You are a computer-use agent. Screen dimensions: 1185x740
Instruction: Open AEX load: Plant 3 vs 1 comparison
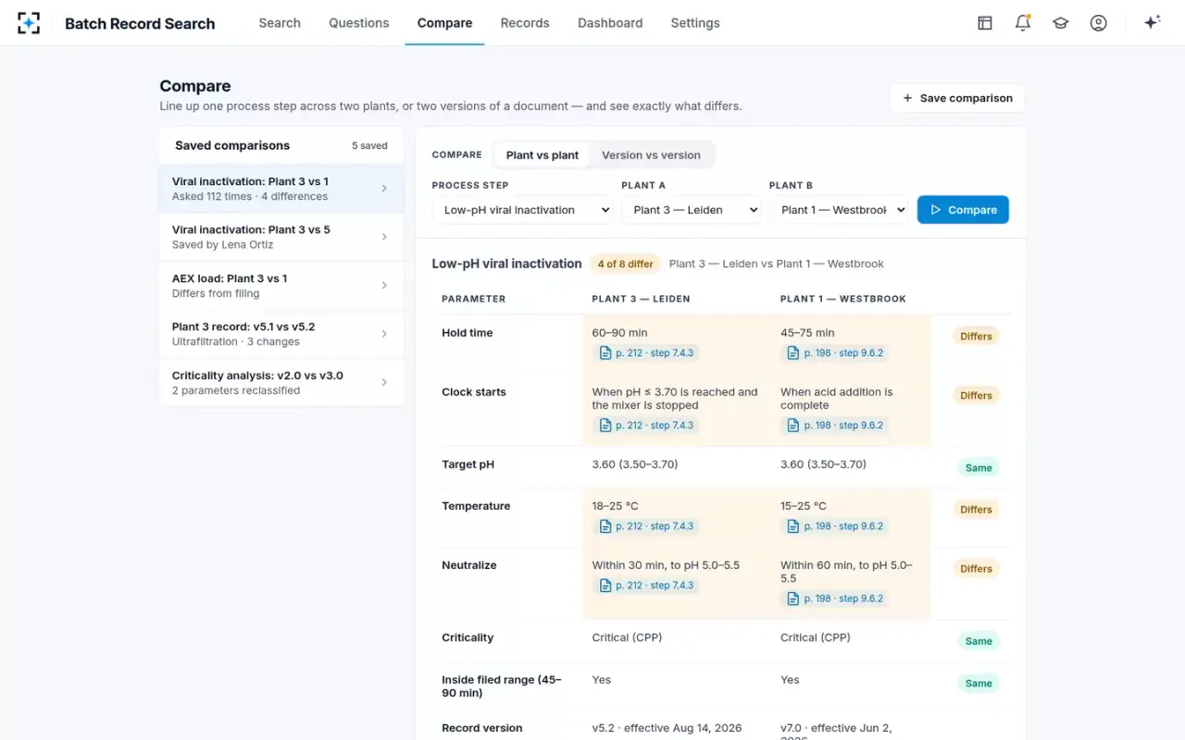point(281,286)
